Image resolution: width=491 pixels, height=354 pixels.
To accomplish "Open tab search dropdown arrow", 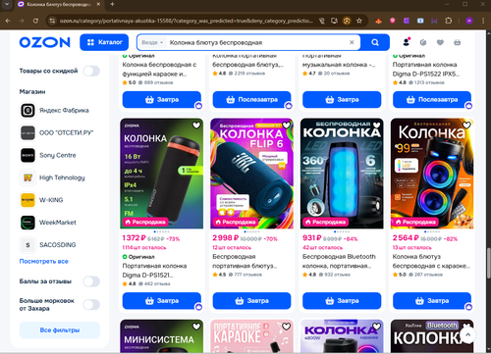I will [7, 4].
